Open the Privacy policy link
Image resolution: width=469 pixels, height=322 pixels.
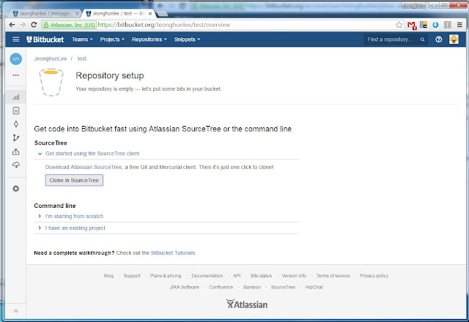coord(374,276)
